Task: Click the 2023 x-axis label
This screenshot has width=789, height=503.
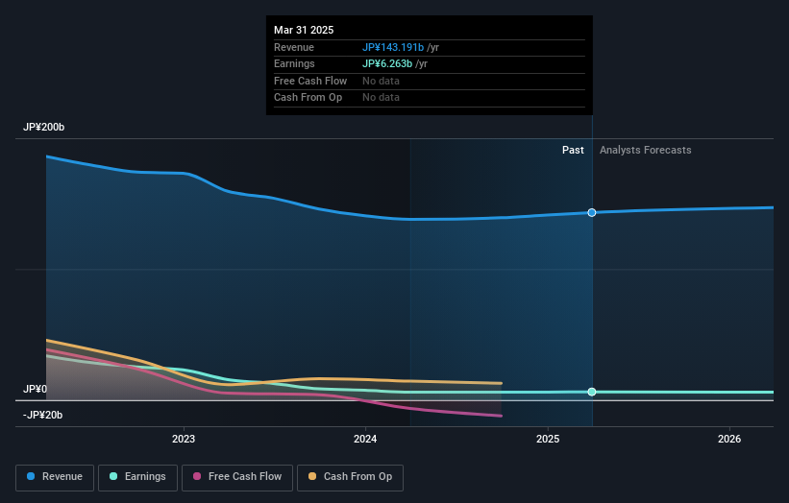Action: (184, 440)
